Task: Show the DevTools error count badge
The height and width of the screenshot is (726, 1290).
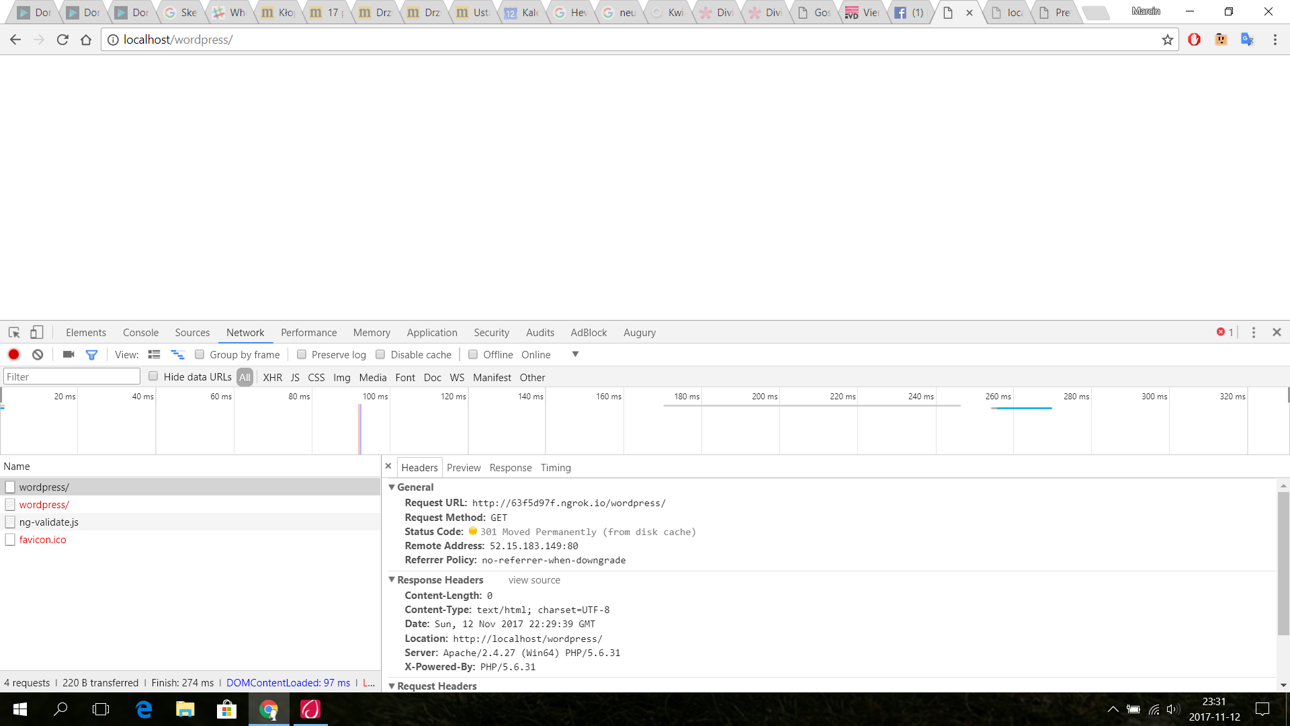Action: (x=1225, y=332)
